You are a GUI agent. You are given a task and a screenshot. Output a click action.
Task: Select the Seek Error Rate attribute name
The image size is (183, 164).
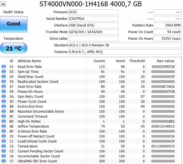(29, 87)
